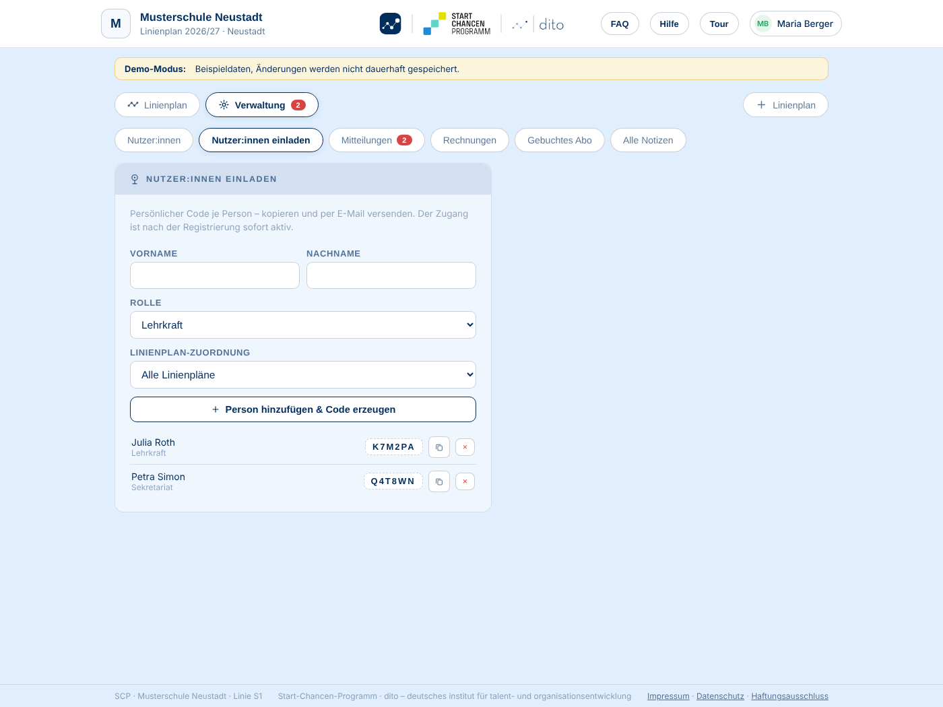943x707 pixels.
Task: Delete Julia Roth's invitation
Action: tap(465, 447)
